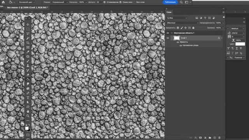Select the Move tool
Viewport: 249px width, 140px height.
coord(28,24)
